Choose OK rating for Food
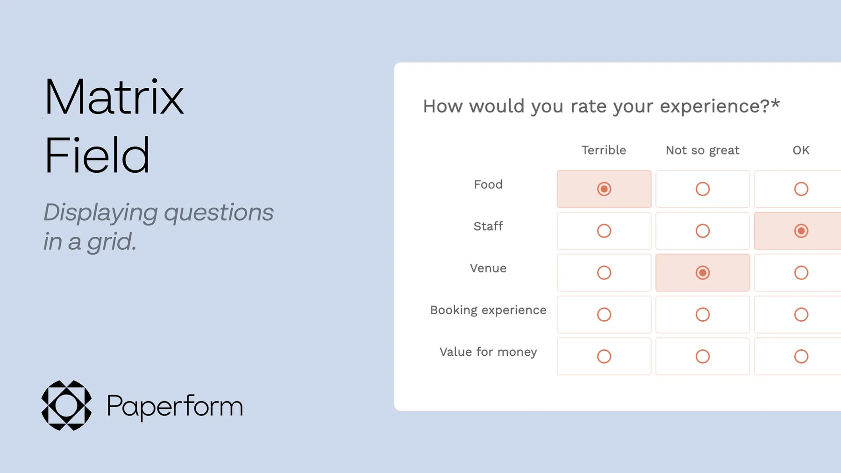The height and width of the screenshot is (473, 841). (x=801, y=189)
